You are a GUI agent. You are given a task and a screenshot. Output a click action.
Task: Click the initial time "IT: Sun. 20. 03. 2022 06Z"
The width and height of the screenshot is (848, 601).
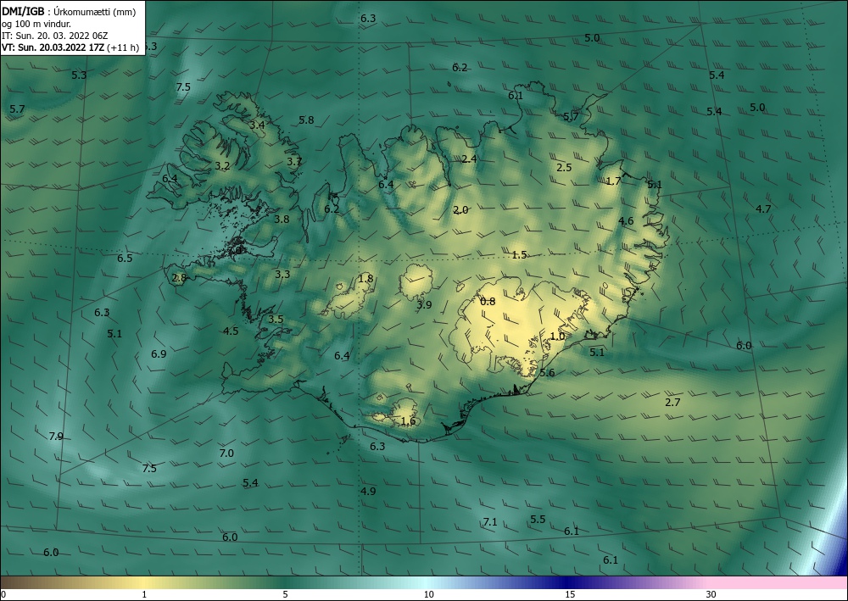coord(54,36)
